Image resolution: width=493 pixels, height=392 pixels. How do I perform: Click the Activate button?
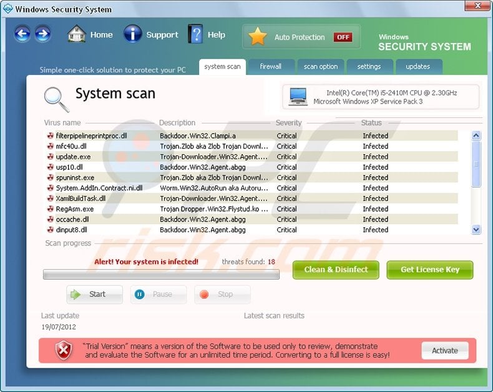445,350
